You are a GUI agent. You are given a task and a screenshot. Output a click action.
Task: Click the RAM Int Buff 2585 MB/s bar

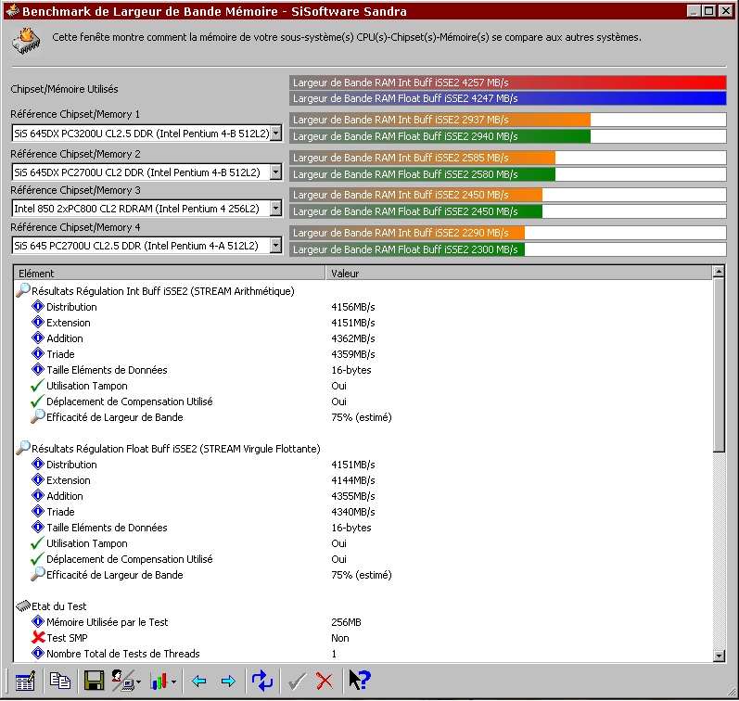[422, 158]
